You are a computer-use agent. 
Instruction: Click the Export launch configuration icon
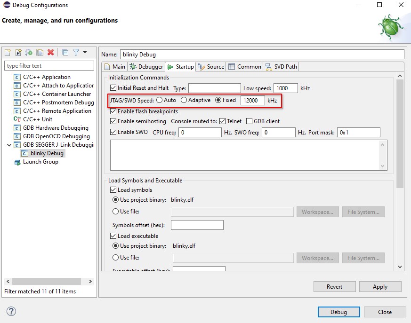coord(29,52)
